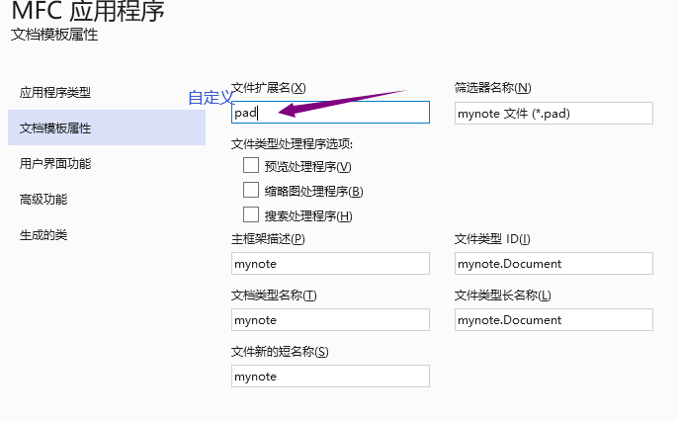Go to the 高级功能 page
Viewport: 678px width, 421px height.
point(43,200)
